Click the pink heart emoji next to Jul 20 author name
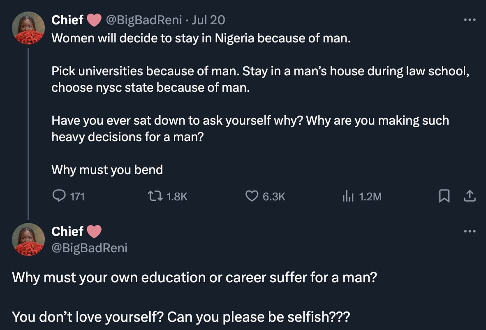 (94, 20)
